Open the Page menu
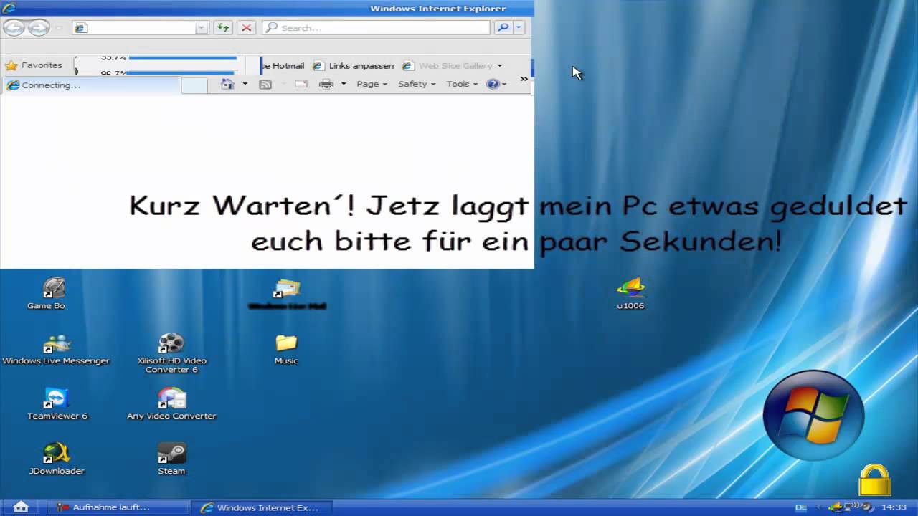Image resolution: width=918 pixels, height=516 pixels. pos(372,84)
